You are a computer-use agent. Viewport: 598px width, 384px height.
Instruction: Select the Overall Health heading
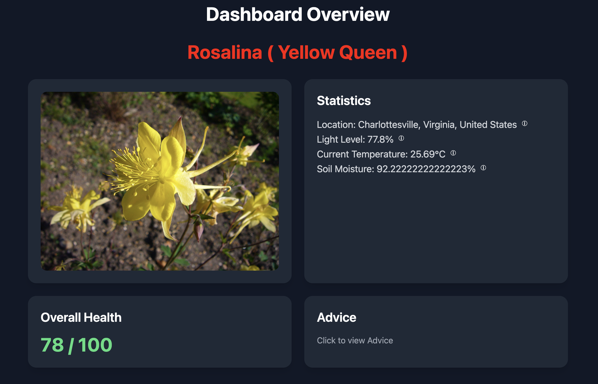click(81, 317)
